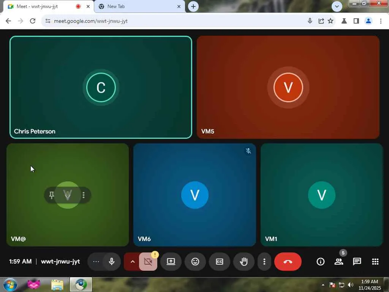Click the VM6 participant avatar
389x292 pixels.
pyautogui.click(x=195, y=195)
